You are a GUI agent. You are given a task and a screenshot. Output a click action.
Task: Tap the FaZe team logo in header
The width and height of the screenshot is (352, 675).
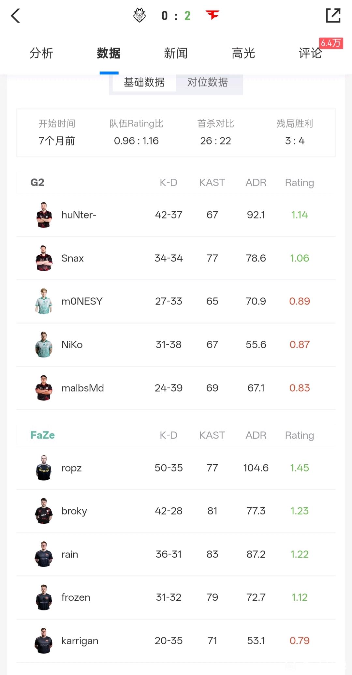[x=213, y=15]
